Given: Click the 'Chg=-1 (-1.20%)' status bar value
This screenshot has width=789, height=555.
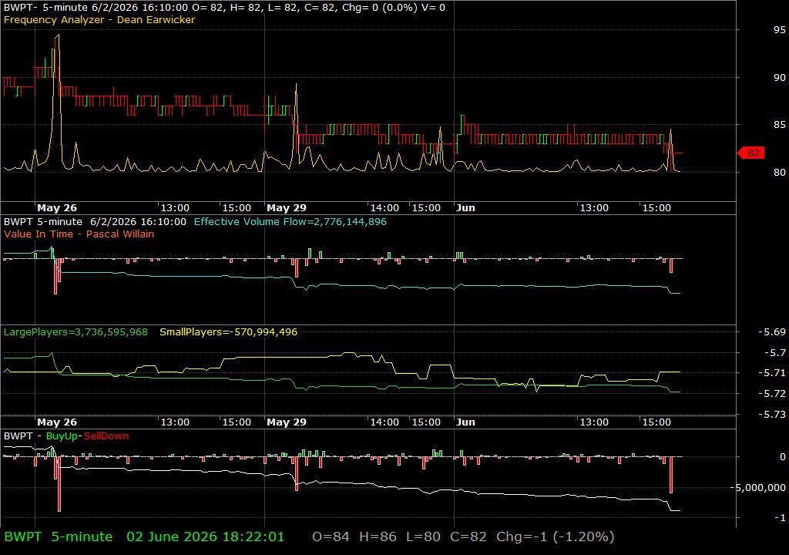Looking at the screenshot, I should (555, 536).
